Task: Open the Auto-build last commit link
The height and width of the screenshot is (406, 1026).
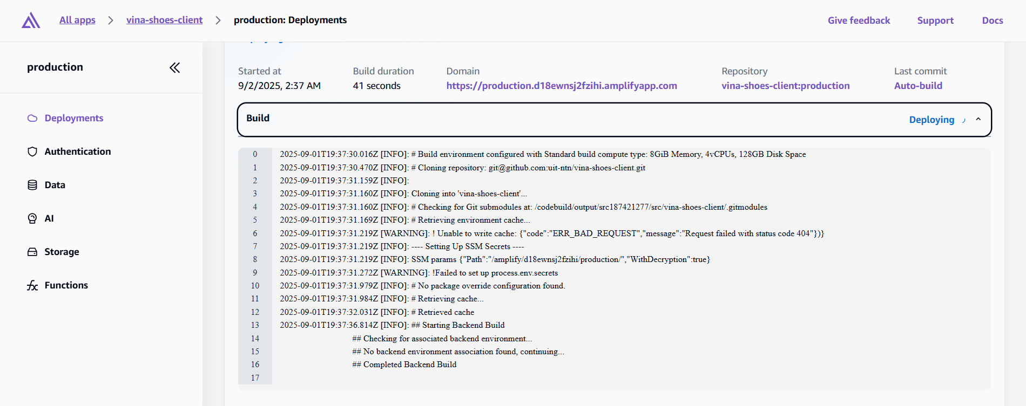Action: pyautogui.click(x=918, y=86)
